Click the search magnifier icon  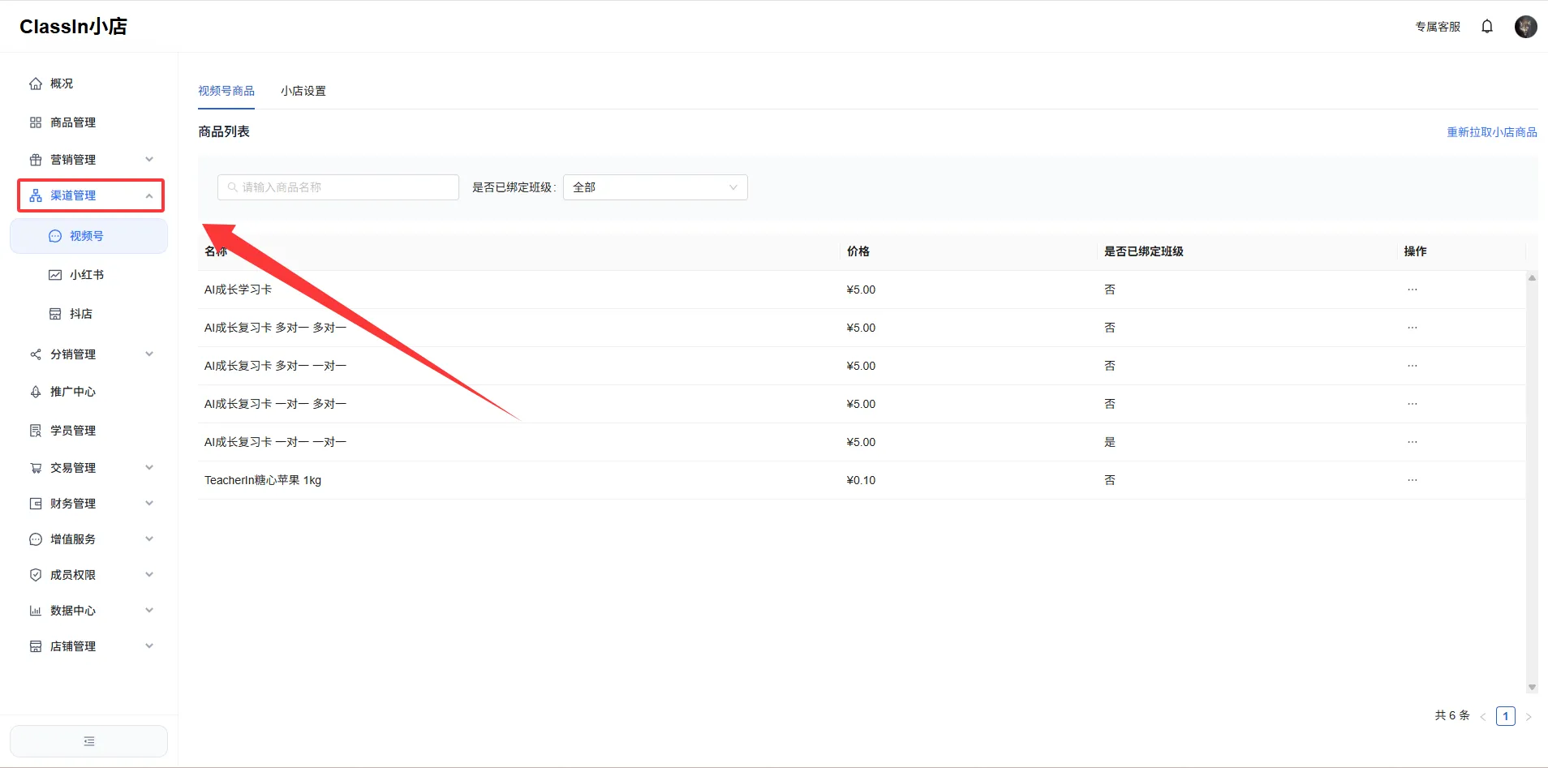[233, 187]
